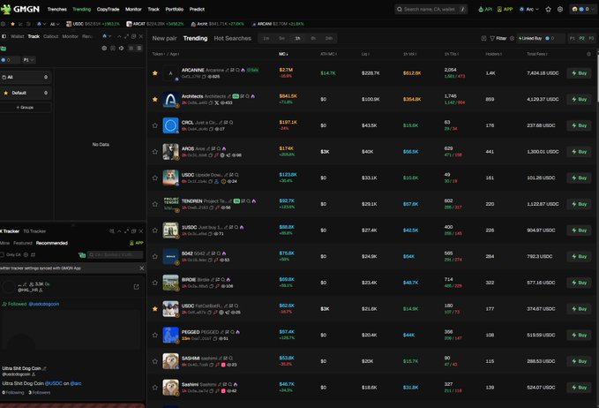Click the export icon left of Filter
The width and height of the screenshot is (599, 408).
pos(483,38)
